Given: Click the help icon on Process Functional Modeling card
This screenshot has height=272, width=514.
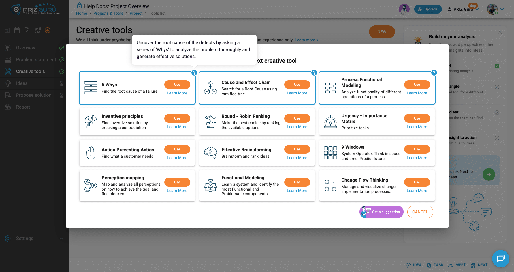Looking at the screenshot, I should coord(434,73).
